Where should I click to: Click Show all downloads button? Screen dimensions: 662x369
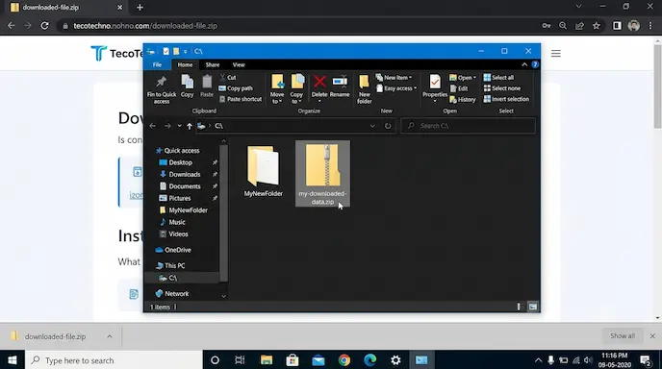[623, 336]
